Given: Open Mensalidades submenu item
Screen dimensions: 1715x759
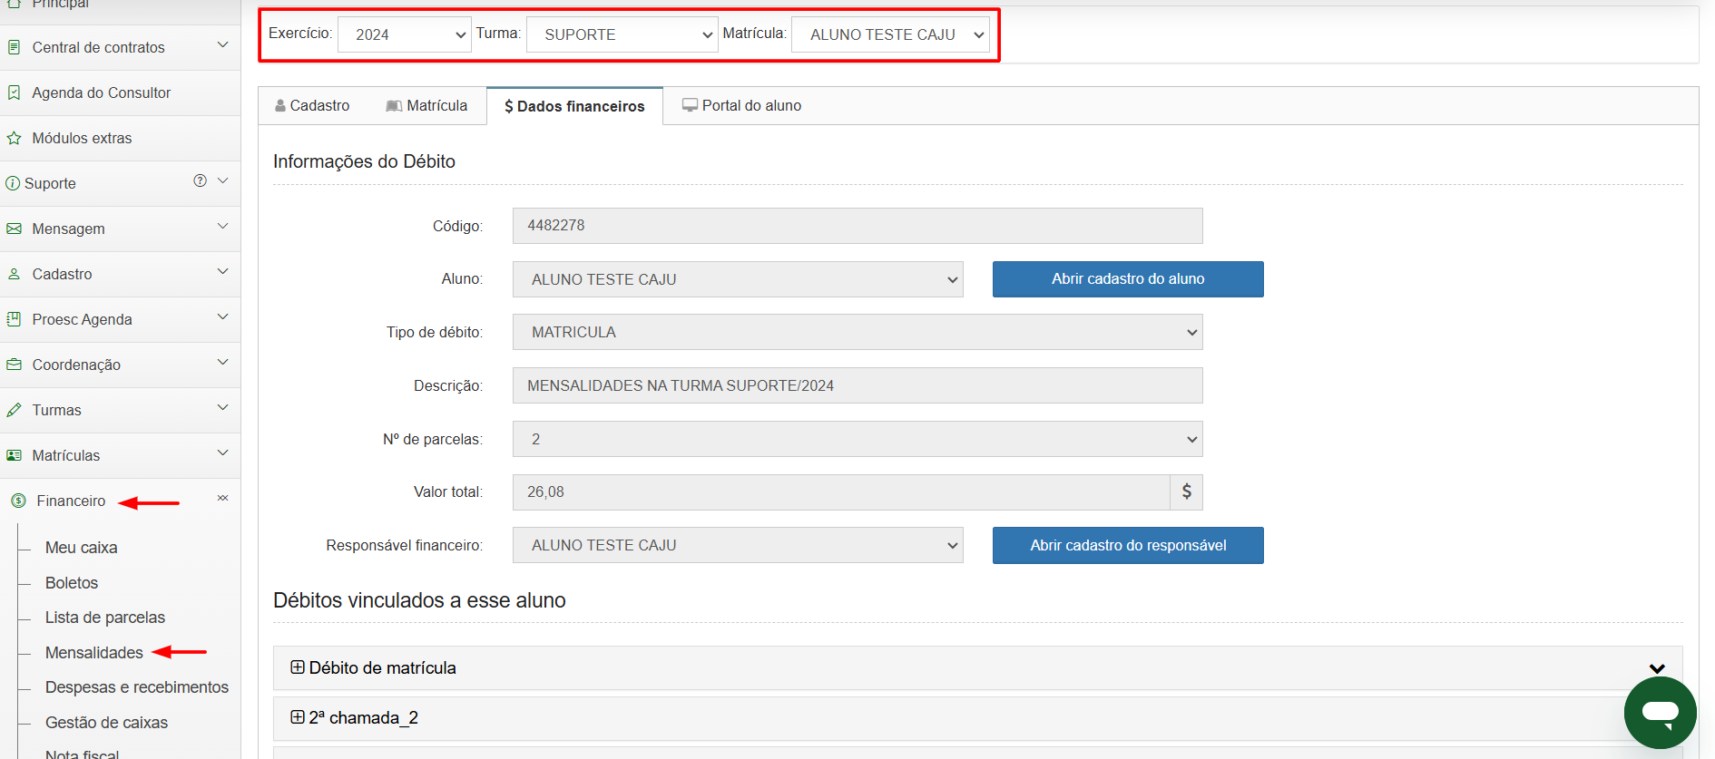Looking at the screenshot, I should (x=94, y=653).
